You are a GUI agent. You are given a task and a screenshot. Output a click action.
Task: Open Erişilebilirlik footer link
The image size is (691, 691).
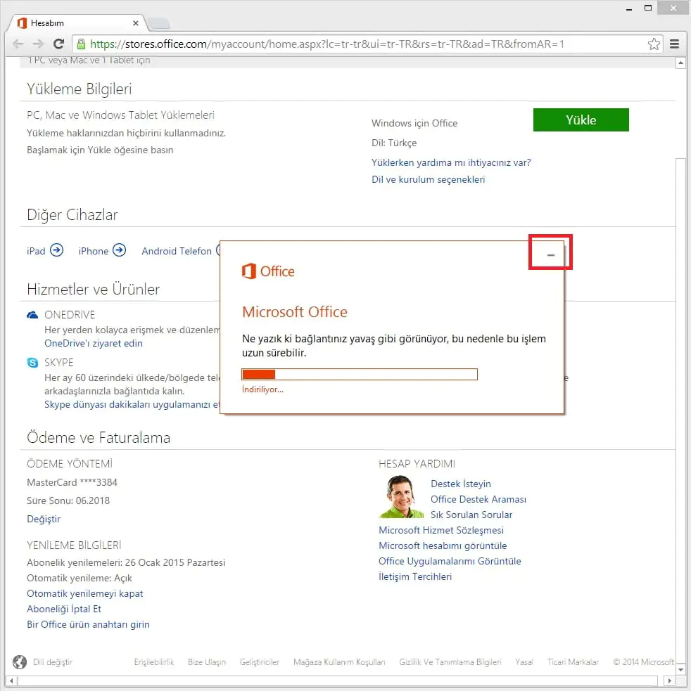tap(154, 662)
